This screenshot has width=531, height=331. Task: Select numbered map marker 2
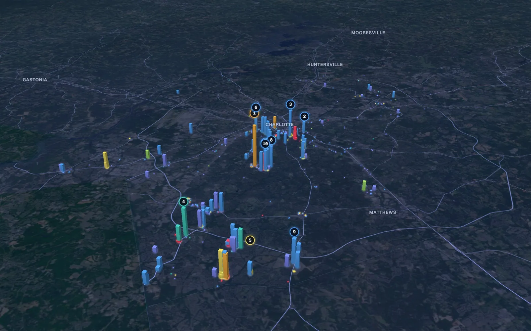(x=304, y=117)
